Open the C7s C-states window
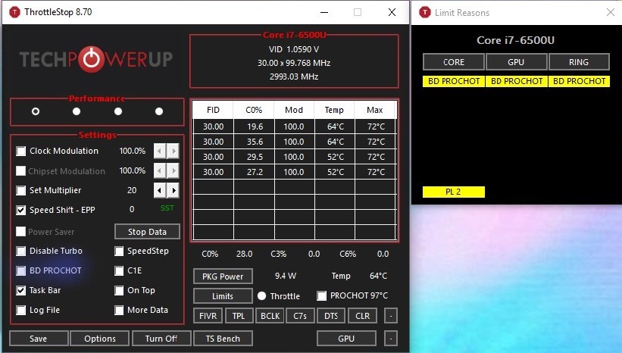 (x=300, y=316)
